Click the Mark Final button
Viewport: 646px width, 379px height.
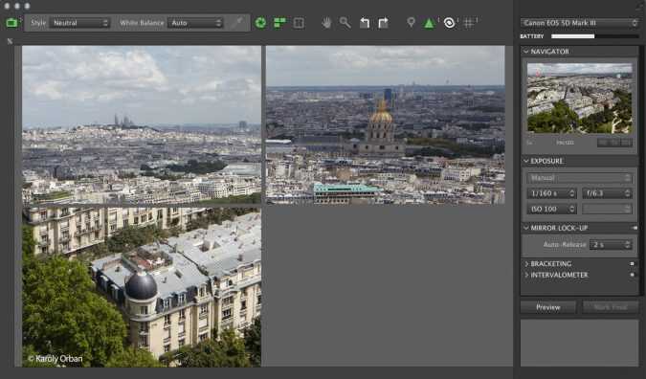point(611,307)
